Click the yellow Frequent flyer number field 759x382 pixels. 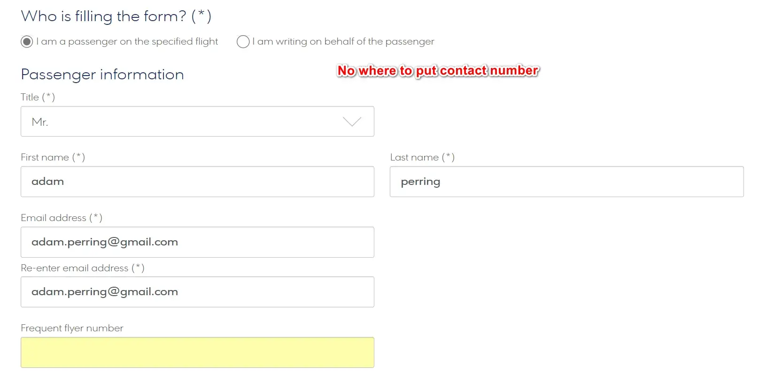pos(197,352)
